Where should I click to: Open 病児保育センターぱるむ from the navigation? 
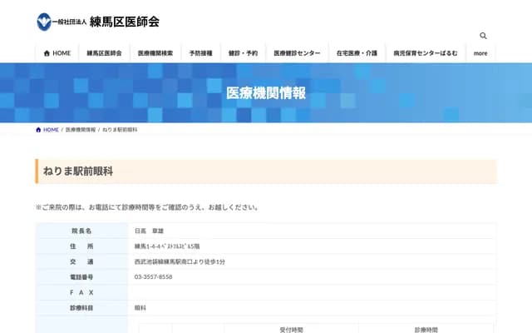point(424,52)
